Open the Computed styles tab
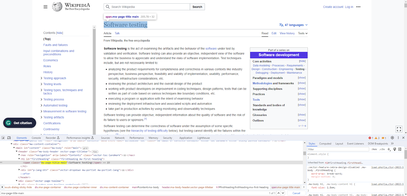This screenshot has height=196, width=407. point(325,144)
